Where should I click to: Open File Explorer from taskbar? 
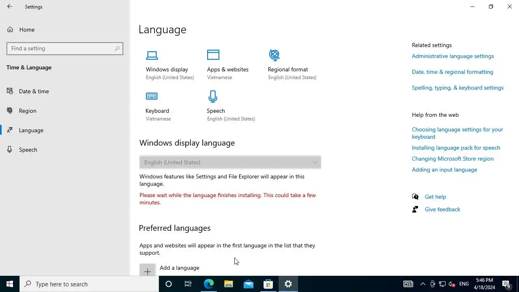coord(228,284)
